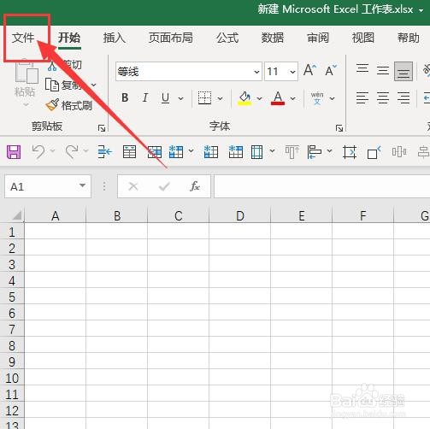Switch to the Insert (插入) tab

tap(114, 38)
